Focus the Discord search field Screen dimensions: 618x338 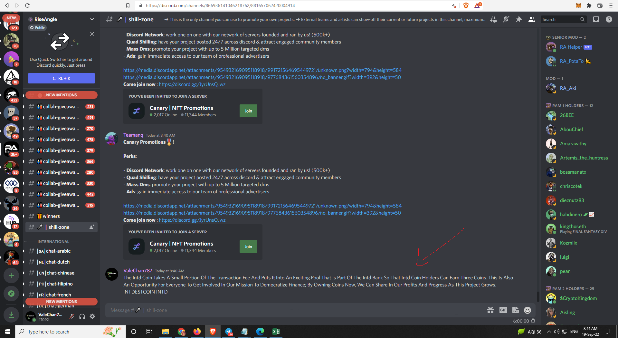pos(563,20)
